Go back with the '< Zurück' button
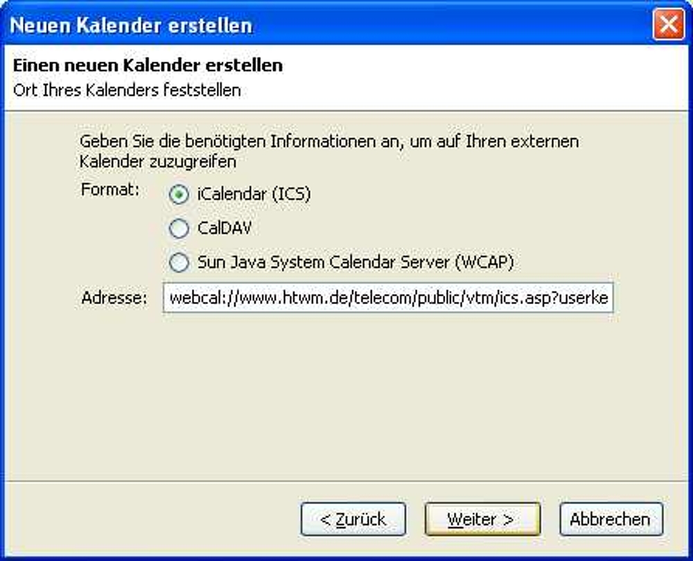This screenshot has width=693, height=561. click(x=353, y=519)
